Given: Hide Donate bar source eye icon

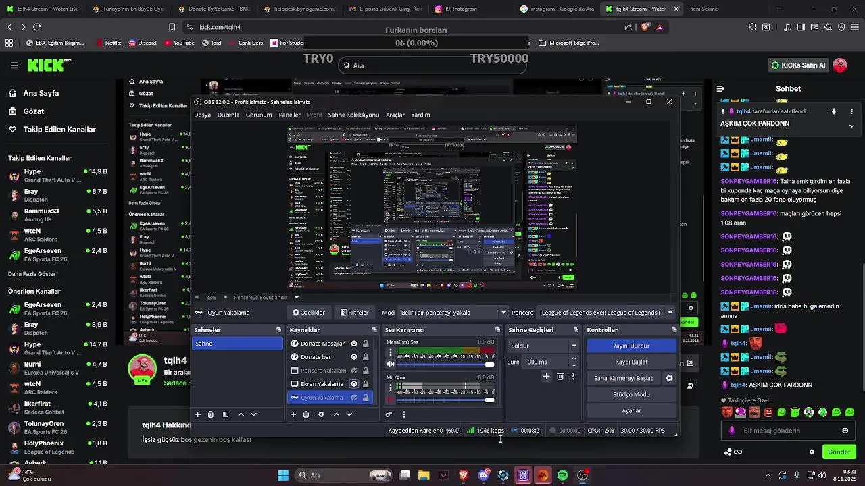Looking at the screenshot, I should (x=354, y=357).
